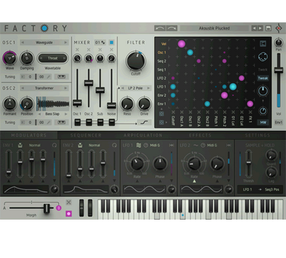Open the Bass Slap sample selector
The width and height of the screenshot is (286, 258).
point(52,114)
